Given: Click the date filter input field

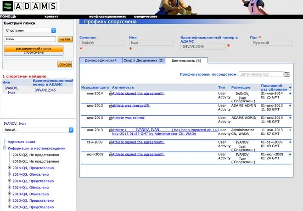Looking at the screenshot, I should click(261, 74).
